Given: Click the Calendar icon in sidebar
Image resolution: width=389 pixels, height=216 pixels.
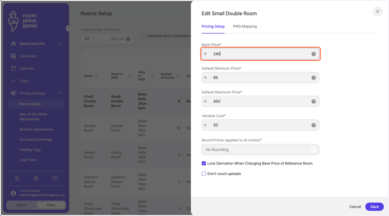Looking at the screenshot, I should click(x=13, y=68).
